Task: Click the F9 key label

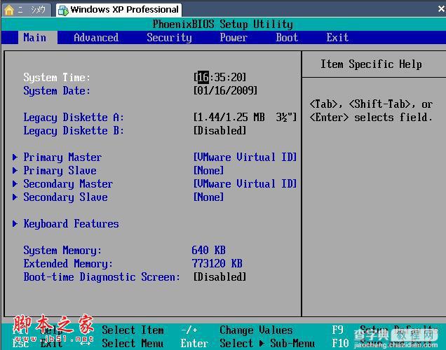Action: tap(337, 330)
